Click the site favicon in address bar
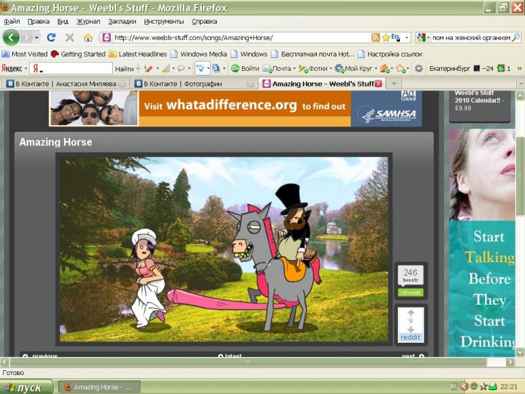Viewport: 525px width, 394px height. [x=107, y=37]
